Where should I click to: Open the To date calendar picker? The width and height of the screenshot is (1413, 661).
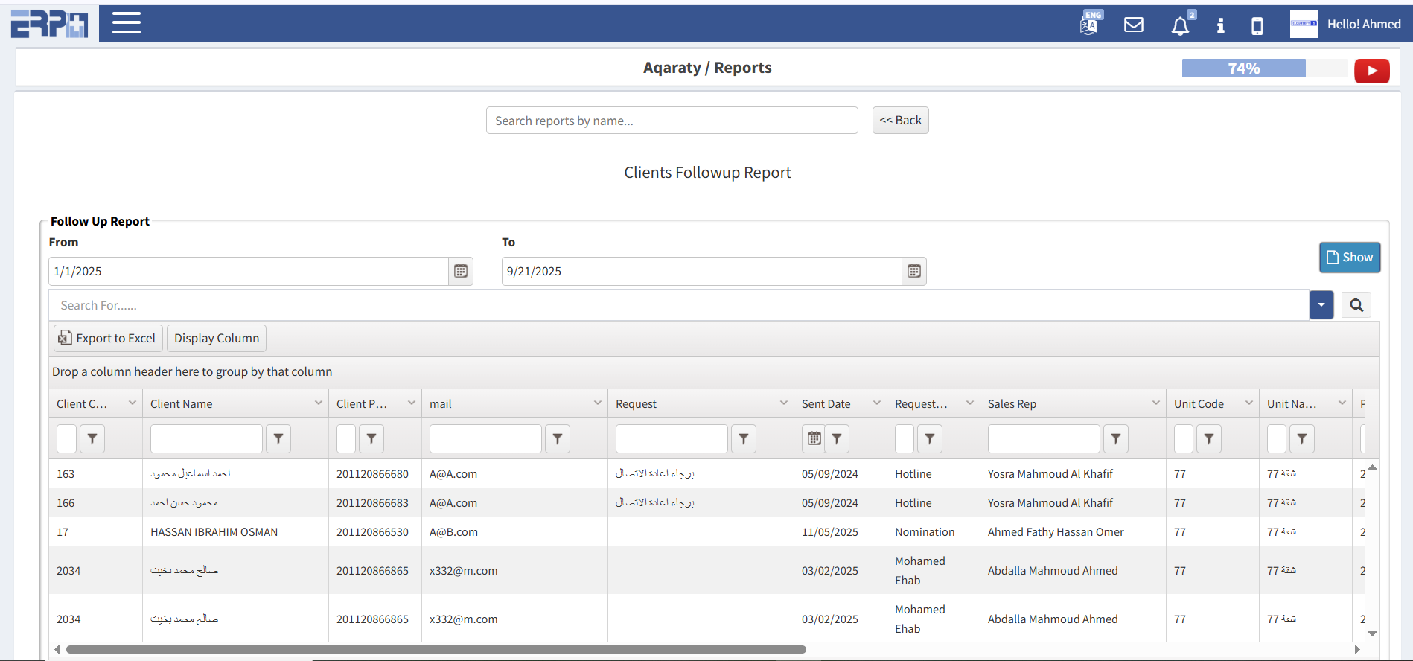pos(913,271)
